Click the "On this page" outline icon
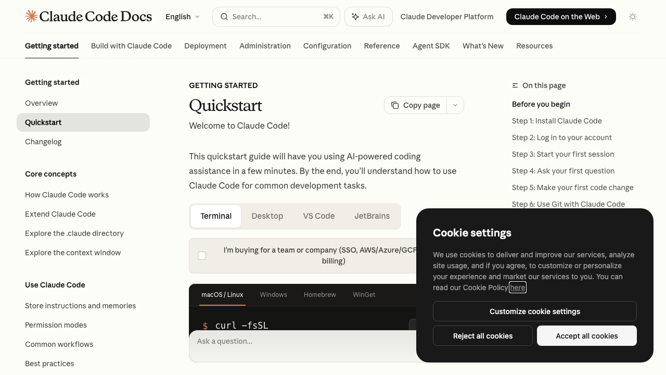 (x=515, y=85)
